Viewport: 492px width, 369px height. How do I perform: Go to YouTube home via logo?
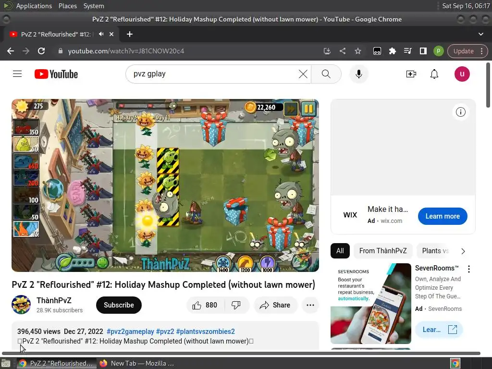tap(56, 74)
